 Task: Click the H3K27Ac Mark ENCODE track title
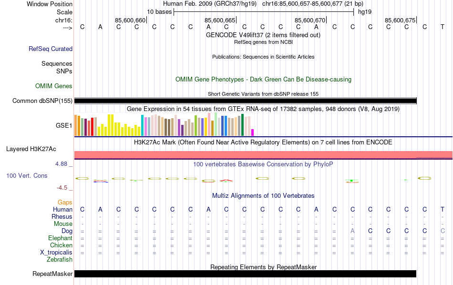[263, 142]
